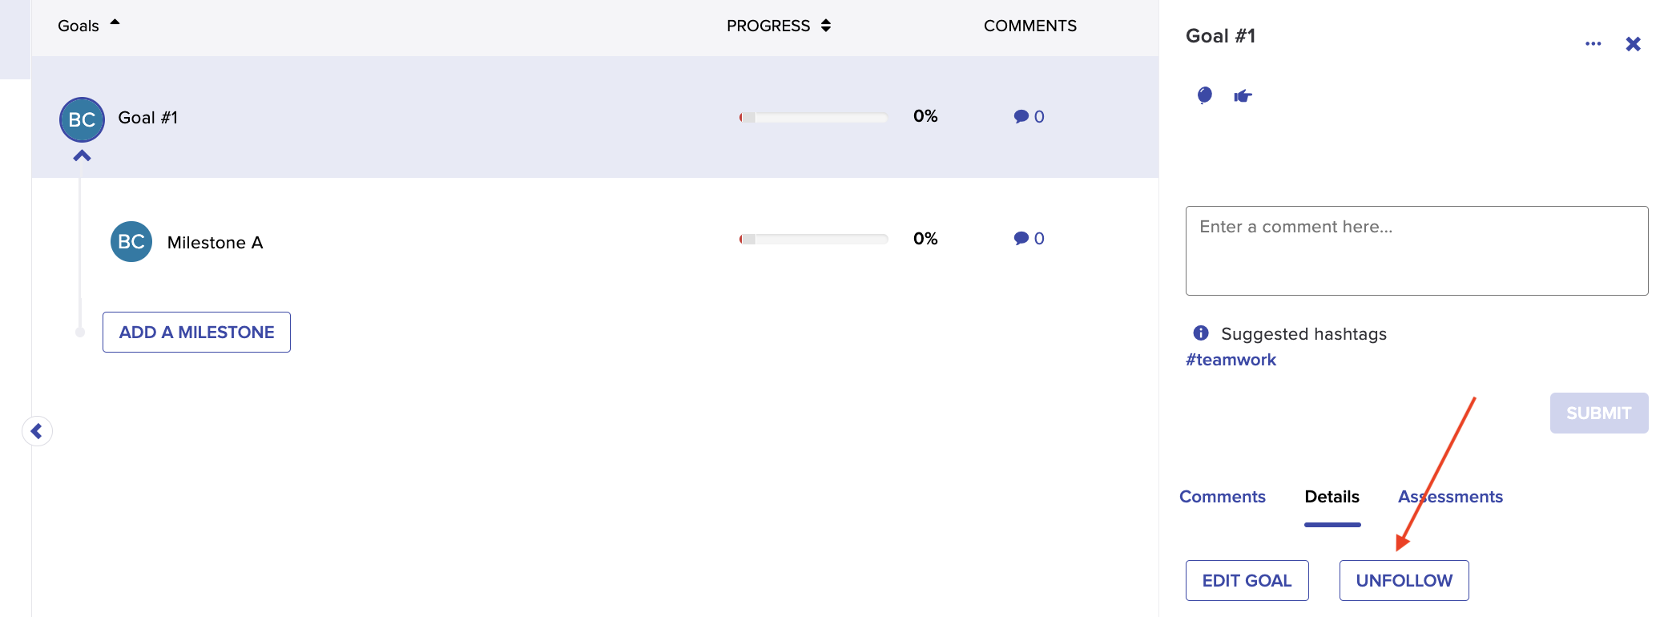The height and width of the screenshot is (617, 1668).
Task: Click the Goal #1 progress bar
Action: click(813, 118)
